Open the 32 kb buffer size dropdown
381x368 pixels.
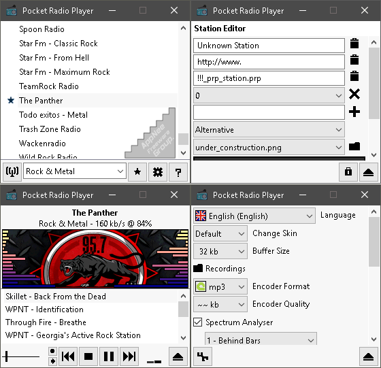220,251
